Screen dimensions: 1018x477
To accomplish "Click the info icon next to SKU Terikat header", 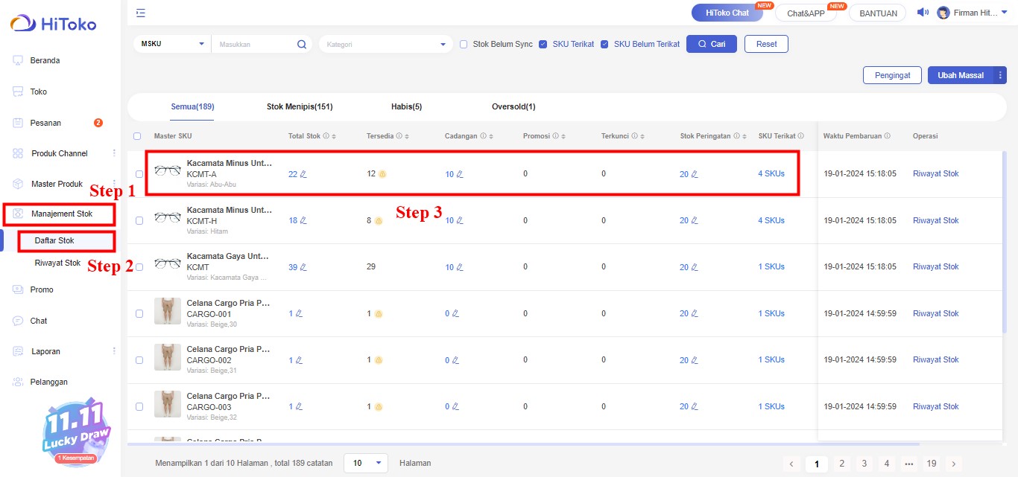I will 801,136.
